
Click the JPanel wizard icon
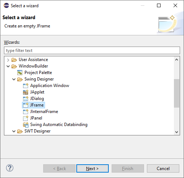26,118
